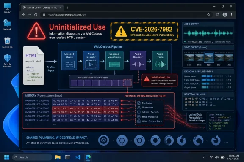Click the last browser logo with arrow

(216, 140)
